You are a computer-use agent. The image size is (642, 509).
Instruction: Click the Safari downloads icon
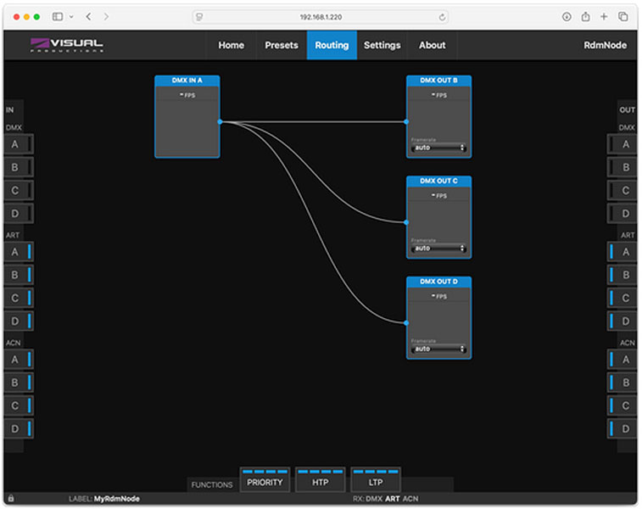(x=566, y=17)
